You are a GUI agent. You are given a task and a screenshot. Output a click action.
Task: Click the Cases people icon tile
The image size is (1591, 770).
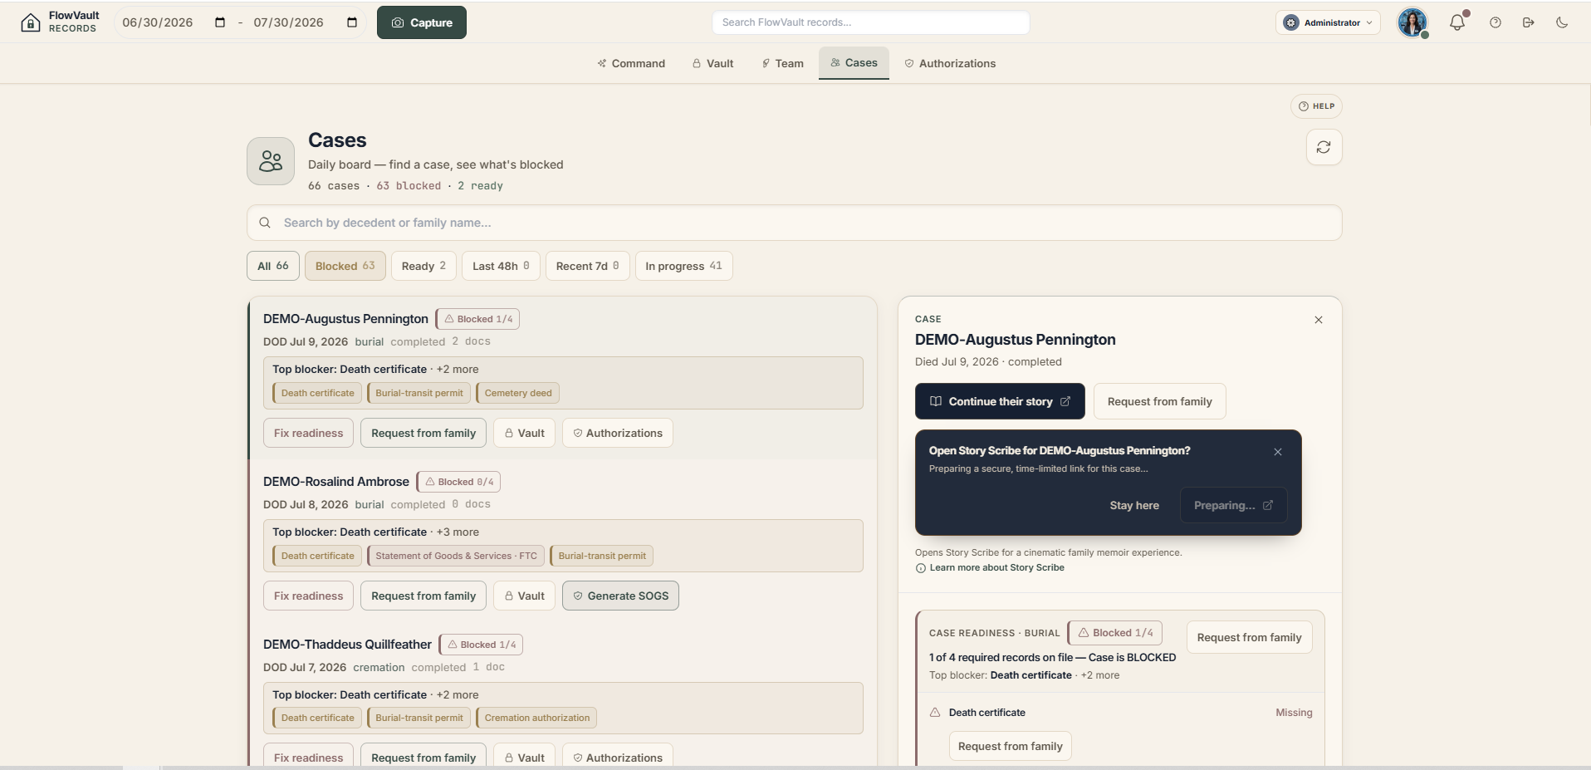coord(271,161)
